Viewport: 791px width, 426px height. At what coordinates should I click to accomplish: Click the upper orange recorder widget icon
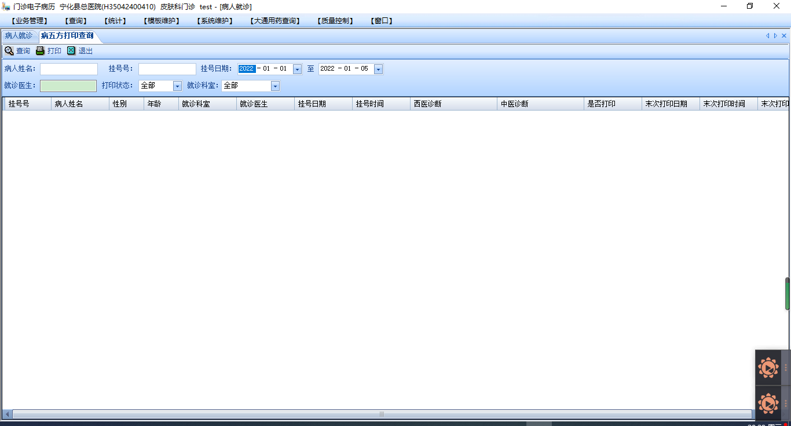[x=768, y=368]
